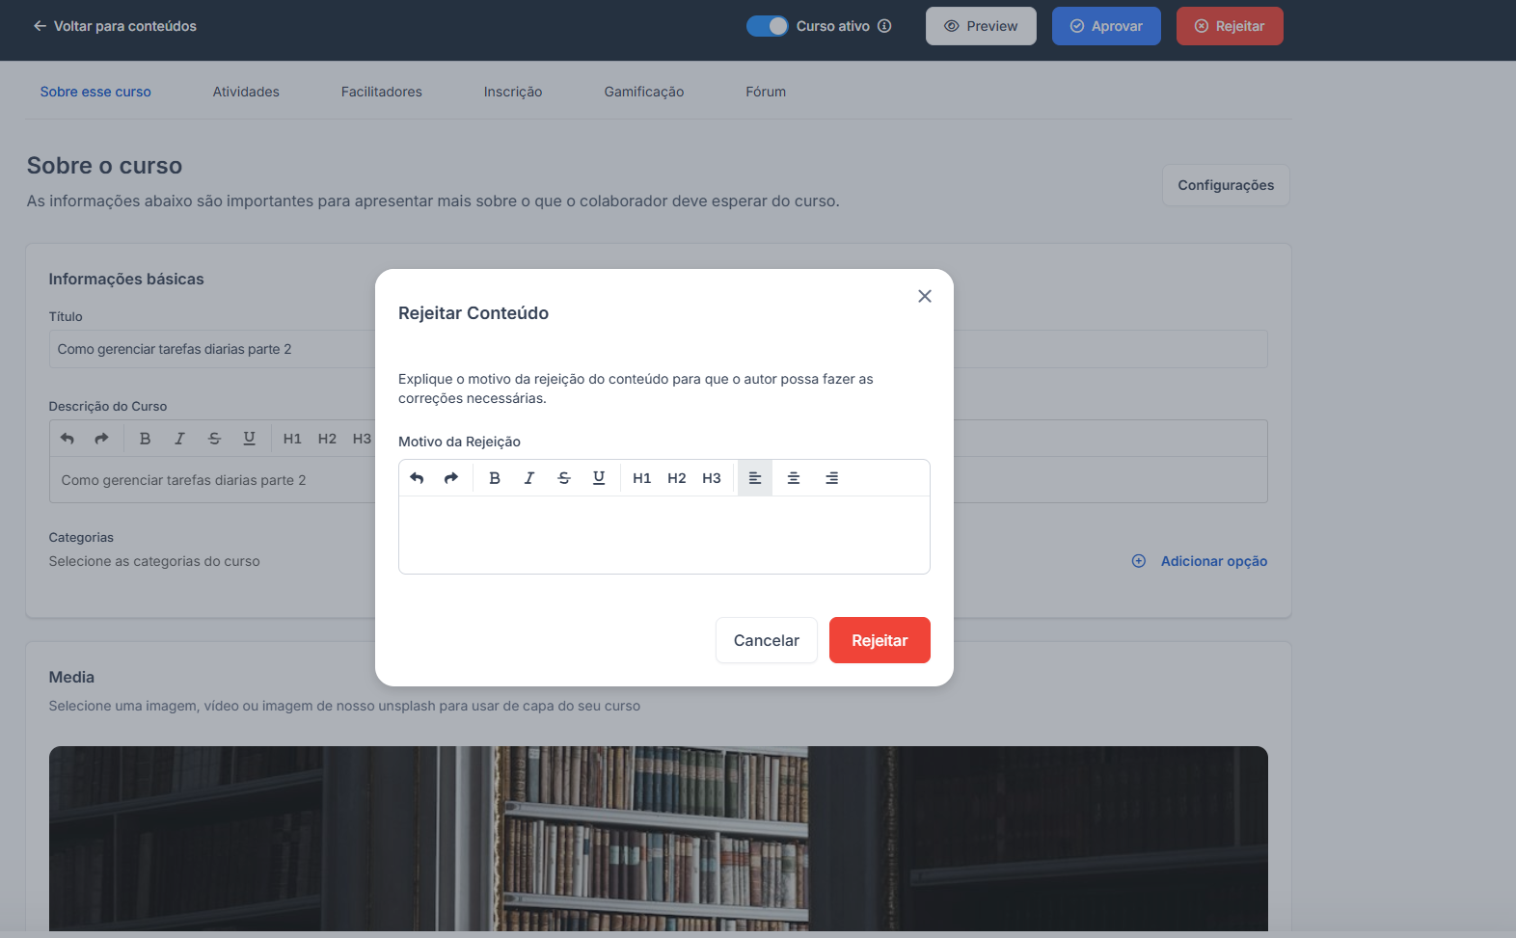Screen dimensions: 1516x938
Task: Align text left in rejection editor
Action: (755, 478)
